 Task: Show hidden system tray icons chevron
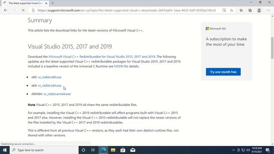233,150
